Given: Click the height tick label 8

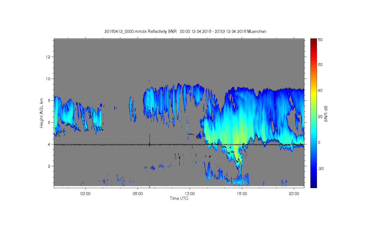Looking at the screenshot, I should [x=50, y=101].
